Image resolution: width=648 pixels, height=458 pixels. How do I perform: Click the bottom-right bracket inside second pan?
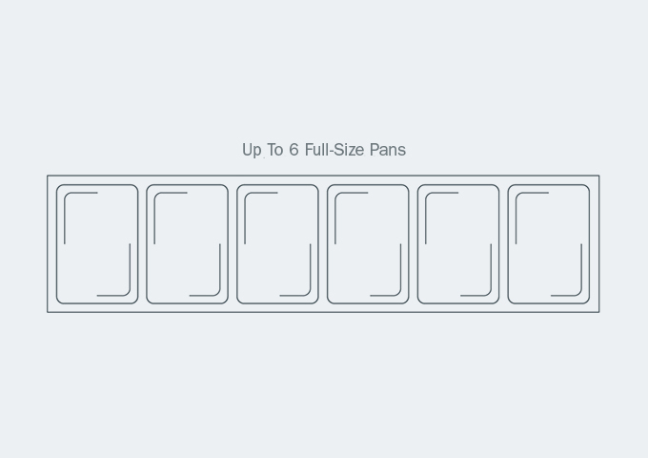coord(205,270)
